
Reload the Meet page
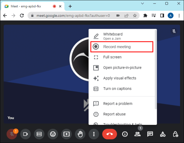pyautogui.click(x=22, y=15)
